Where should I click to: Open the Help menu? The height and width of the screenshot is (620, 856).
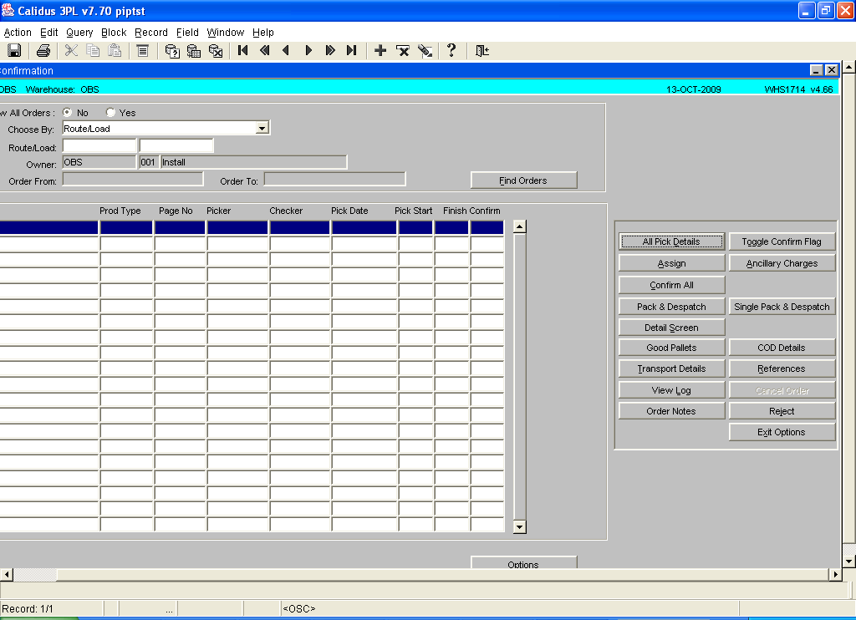click(263, 33)
